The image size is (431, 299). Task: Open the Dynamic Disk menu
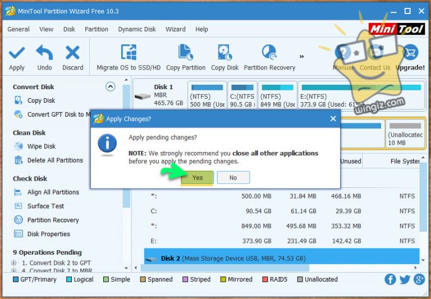pos(137,29)
